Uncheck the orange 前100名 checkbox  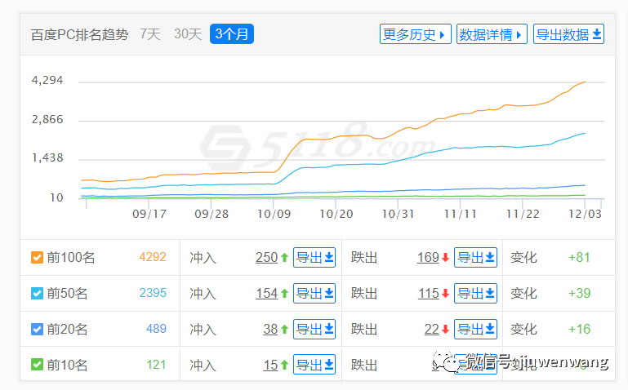pyautogui.click(x=37, y=257)
